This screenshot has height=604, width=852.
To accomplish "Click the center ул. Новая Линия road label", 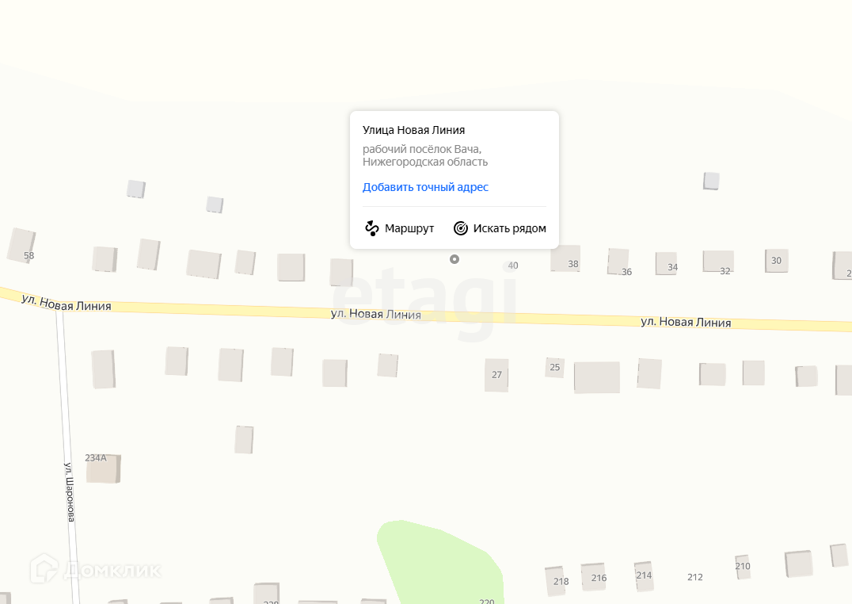I will [376, 314].
